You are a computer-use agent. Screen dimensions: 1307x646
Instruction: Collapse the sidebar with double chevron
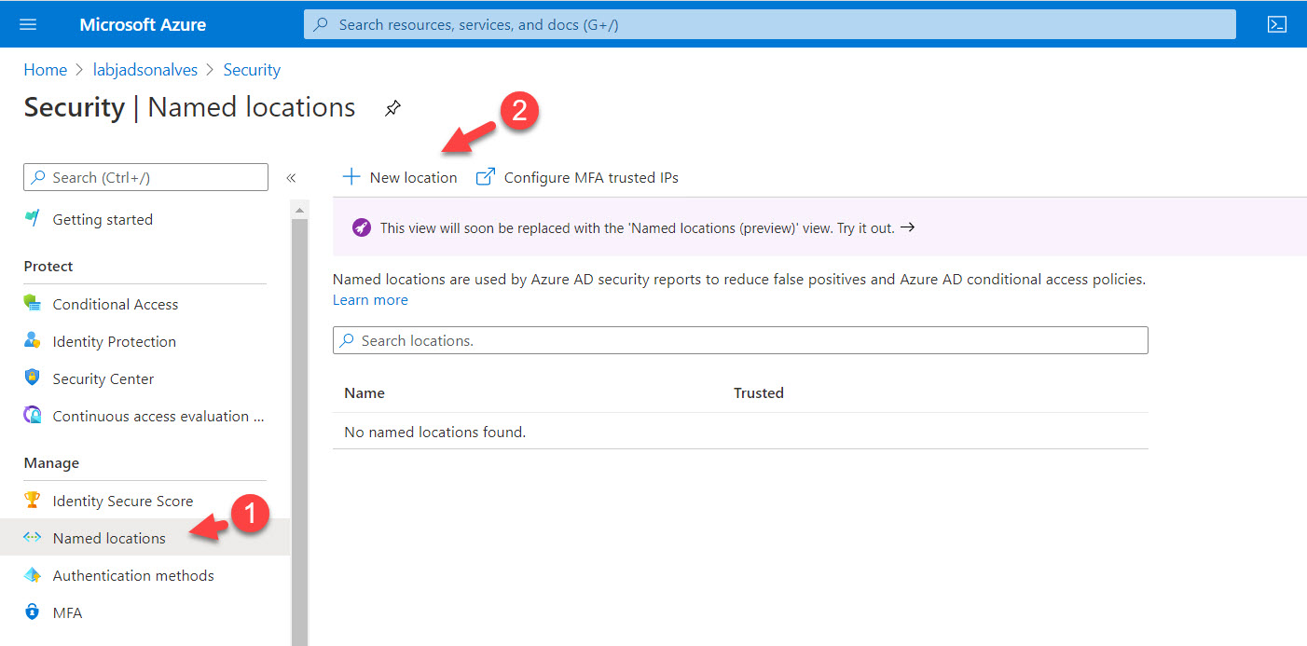[291, 178]
